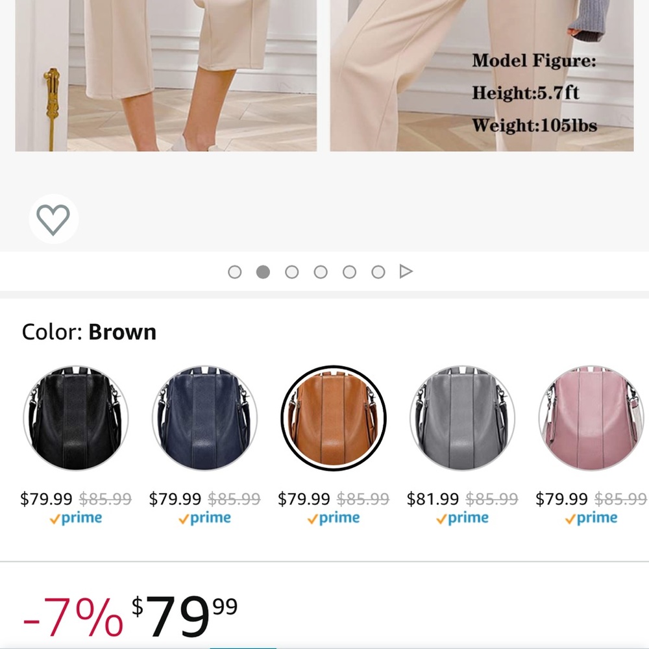The width and height of the screenshot is (649, 649).
Task: Open right model photo with height info
Action: click(x=482, y=75)
